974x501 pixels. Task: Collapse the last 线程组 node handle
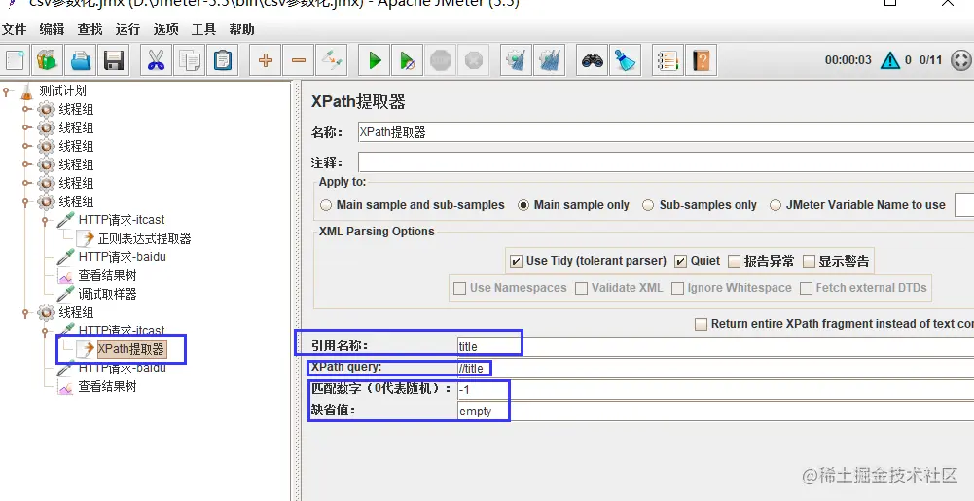26,312
